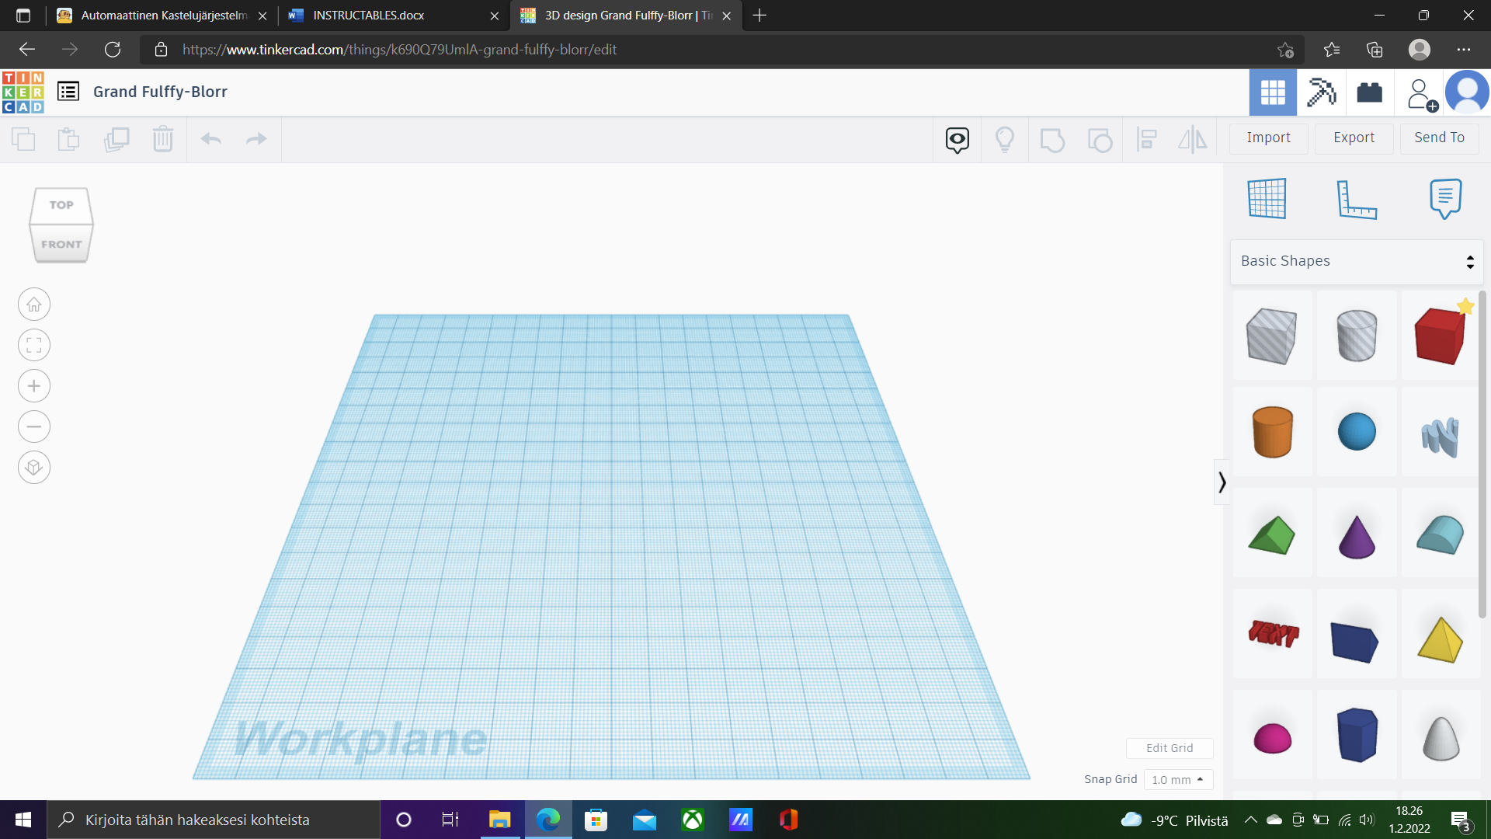Click the Fit all in view icon

pyautogui.click(x=34, y=346)
